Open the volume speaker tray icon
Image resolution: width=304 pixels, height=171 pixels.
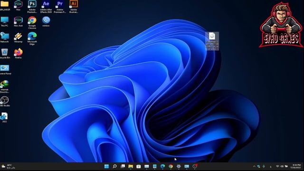click(x=282, y=166)
